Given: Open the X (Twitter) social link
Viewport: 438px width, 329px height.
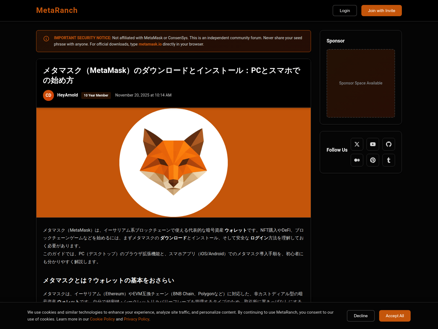Looking at the screenshot, I should point(357,144).
